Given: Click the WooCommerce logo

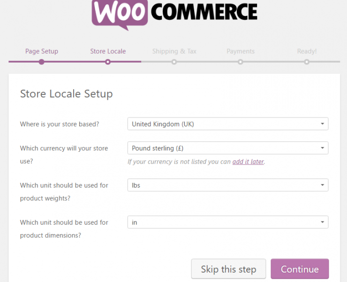Looking at the screenshot, I should click(174, 15).
